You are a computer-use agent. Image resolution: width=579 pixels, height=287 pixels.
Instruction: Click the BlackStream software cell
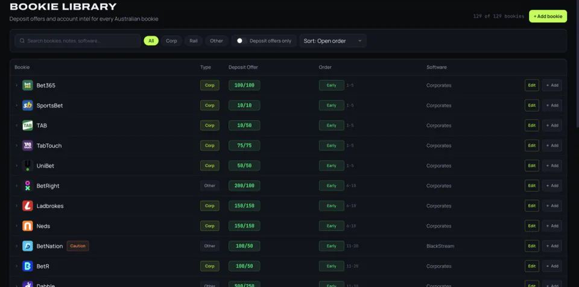440,246
